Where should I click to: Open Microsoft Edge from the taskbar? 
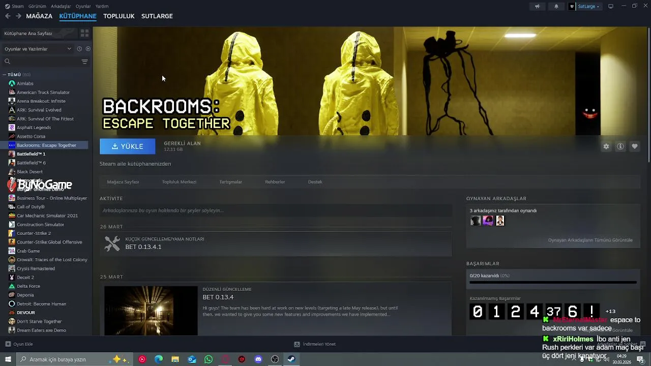click(159, 359)
